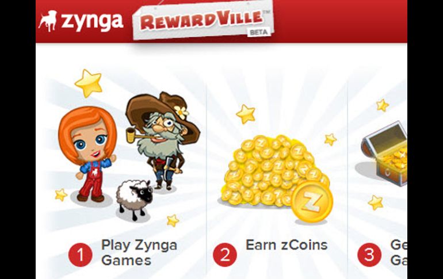
Task: Click the star above treasure chest
Action: point(383,105)
